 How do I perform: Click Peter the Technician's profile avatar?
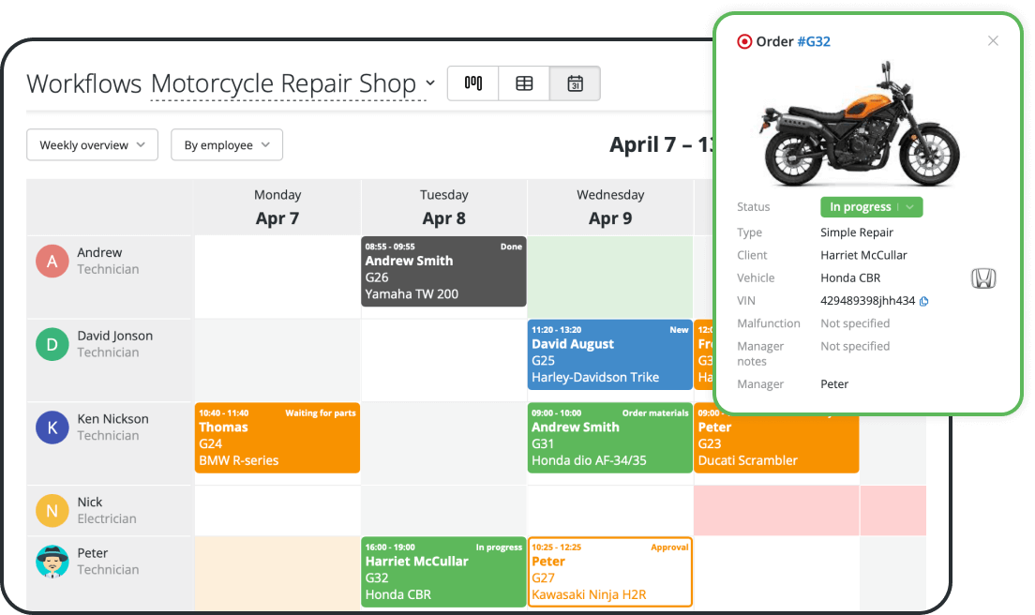[x=52, y=561]
